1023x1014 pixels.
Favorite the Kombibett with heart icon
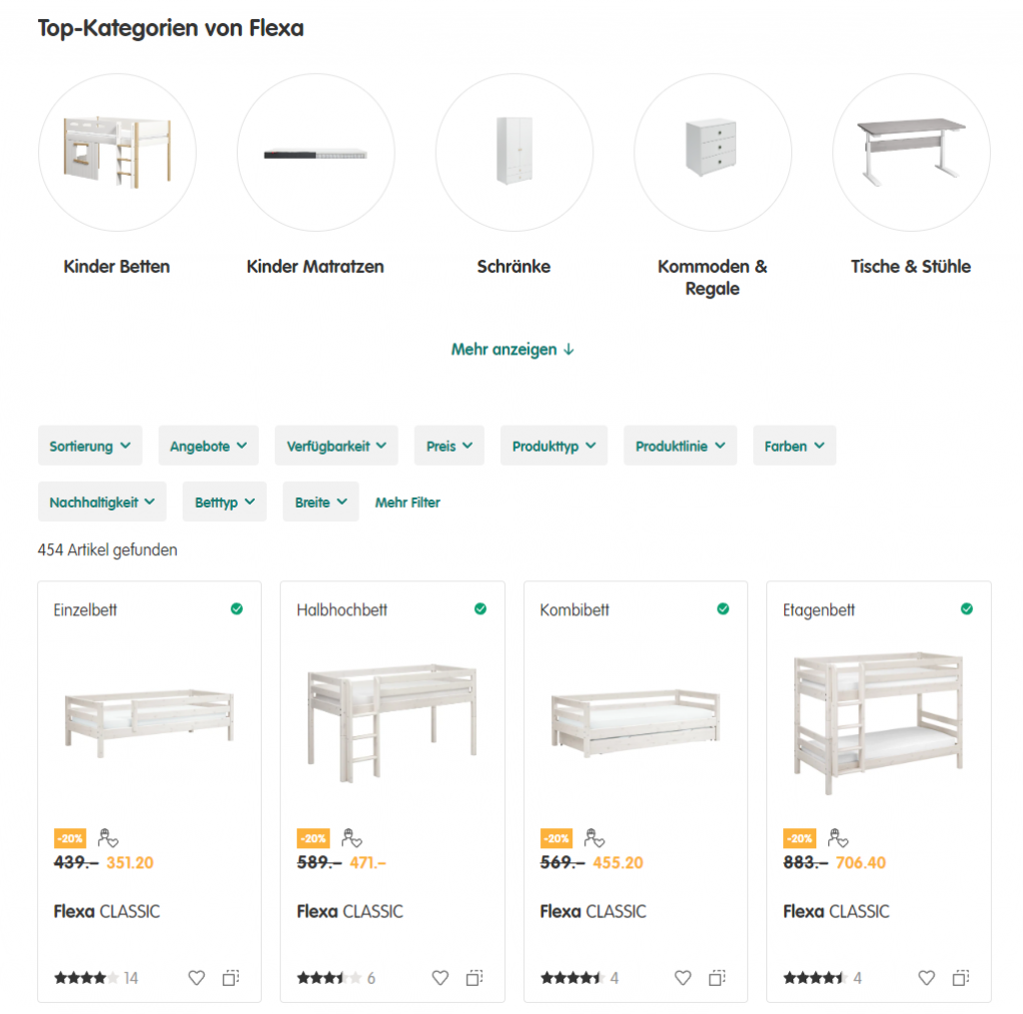coord(683,978)
